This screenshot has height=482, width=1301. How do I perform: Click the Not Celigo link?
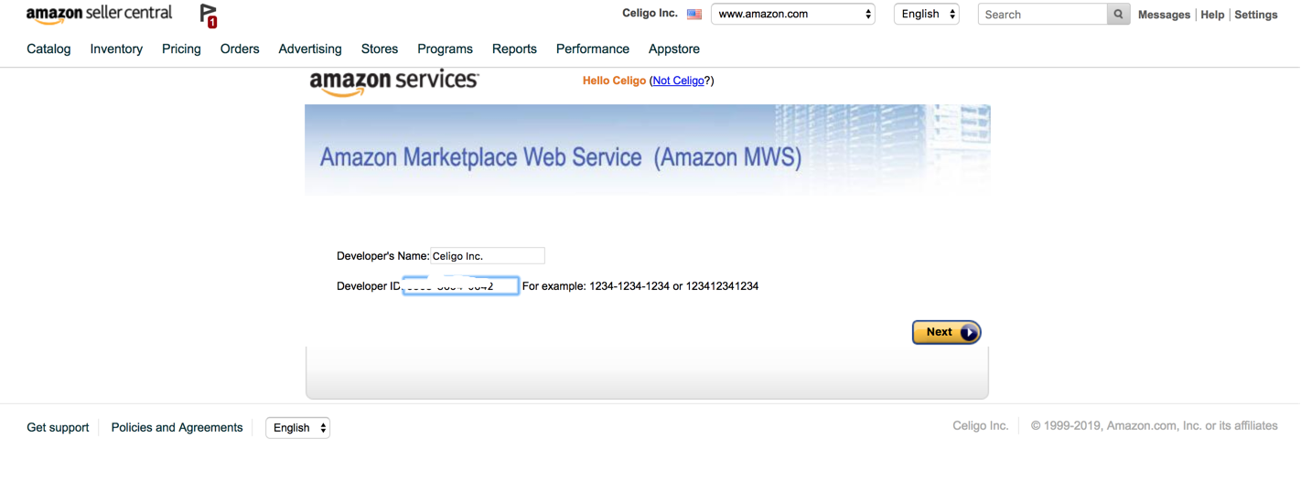pyautogui.click(x=679, y=81)
